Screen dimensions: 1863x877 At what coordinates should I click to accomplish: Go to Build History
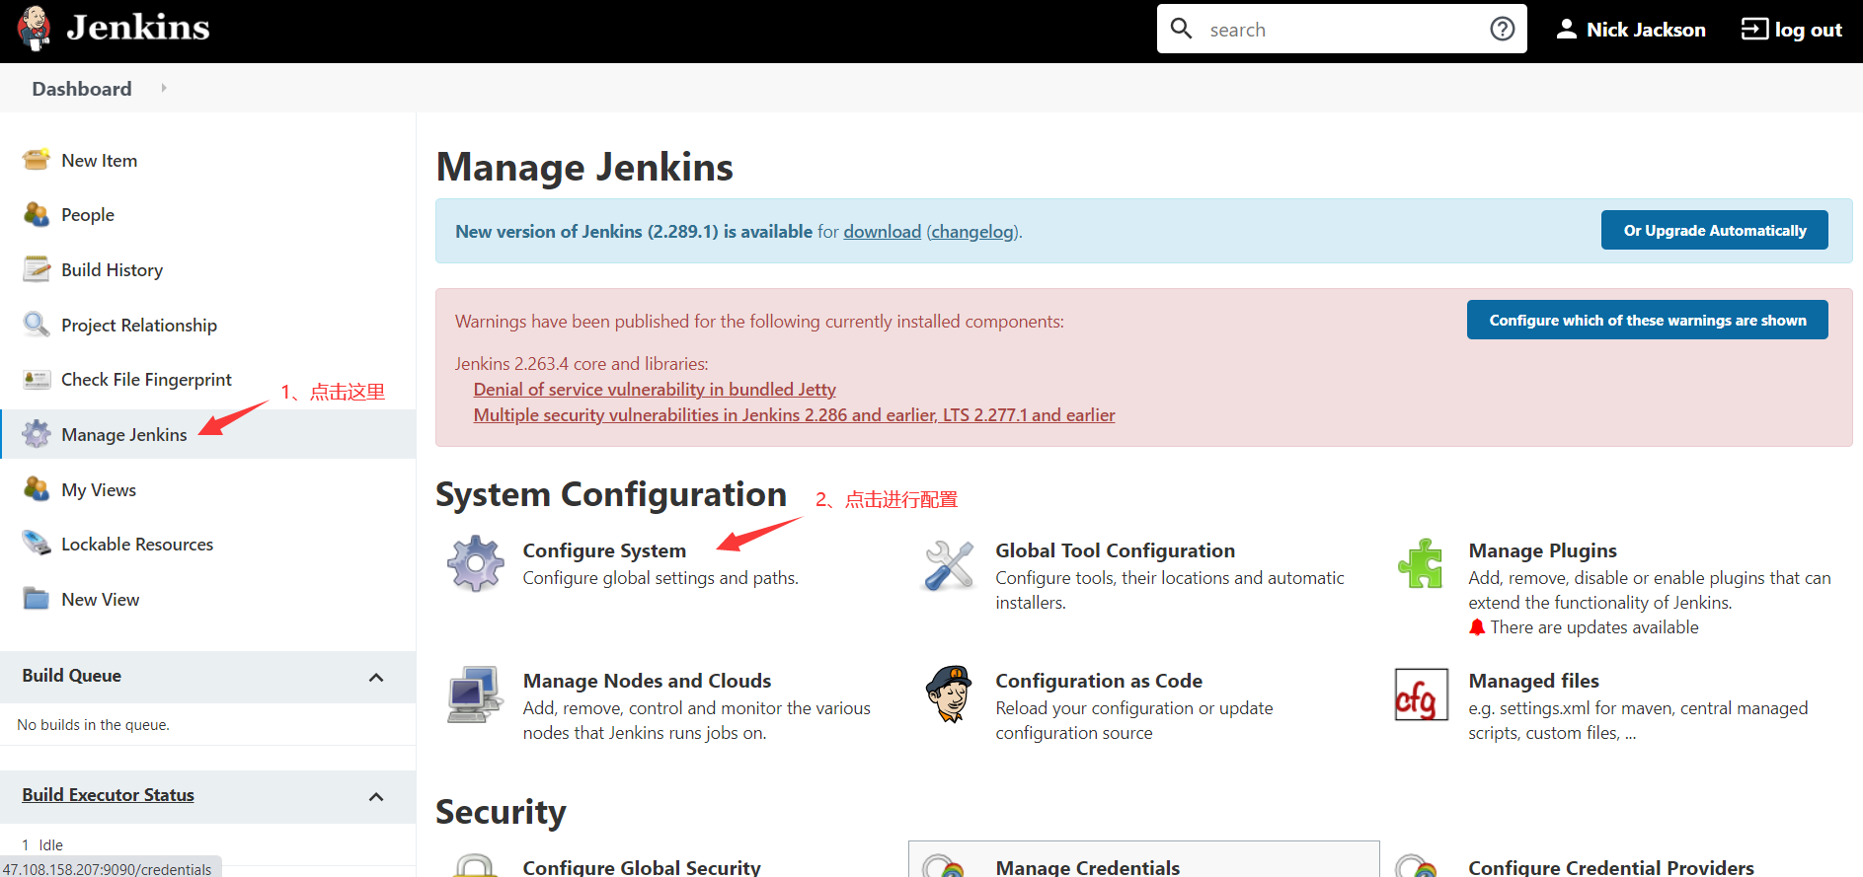[x=112, y=269]
